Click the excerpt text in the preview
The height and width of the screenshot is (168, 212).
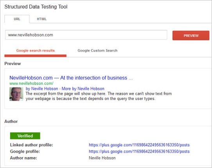(x=99, y=96)
